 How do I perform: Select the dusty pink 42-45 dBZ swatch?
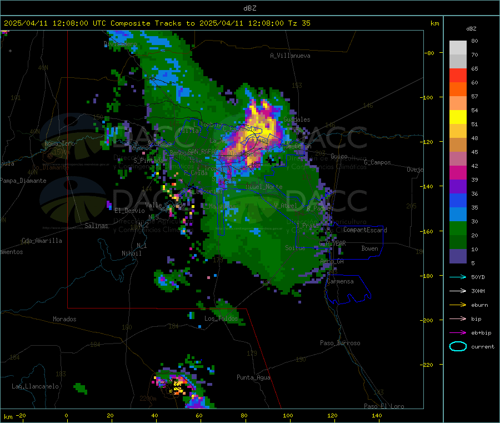pyautogui.click(x=458, y=159)
